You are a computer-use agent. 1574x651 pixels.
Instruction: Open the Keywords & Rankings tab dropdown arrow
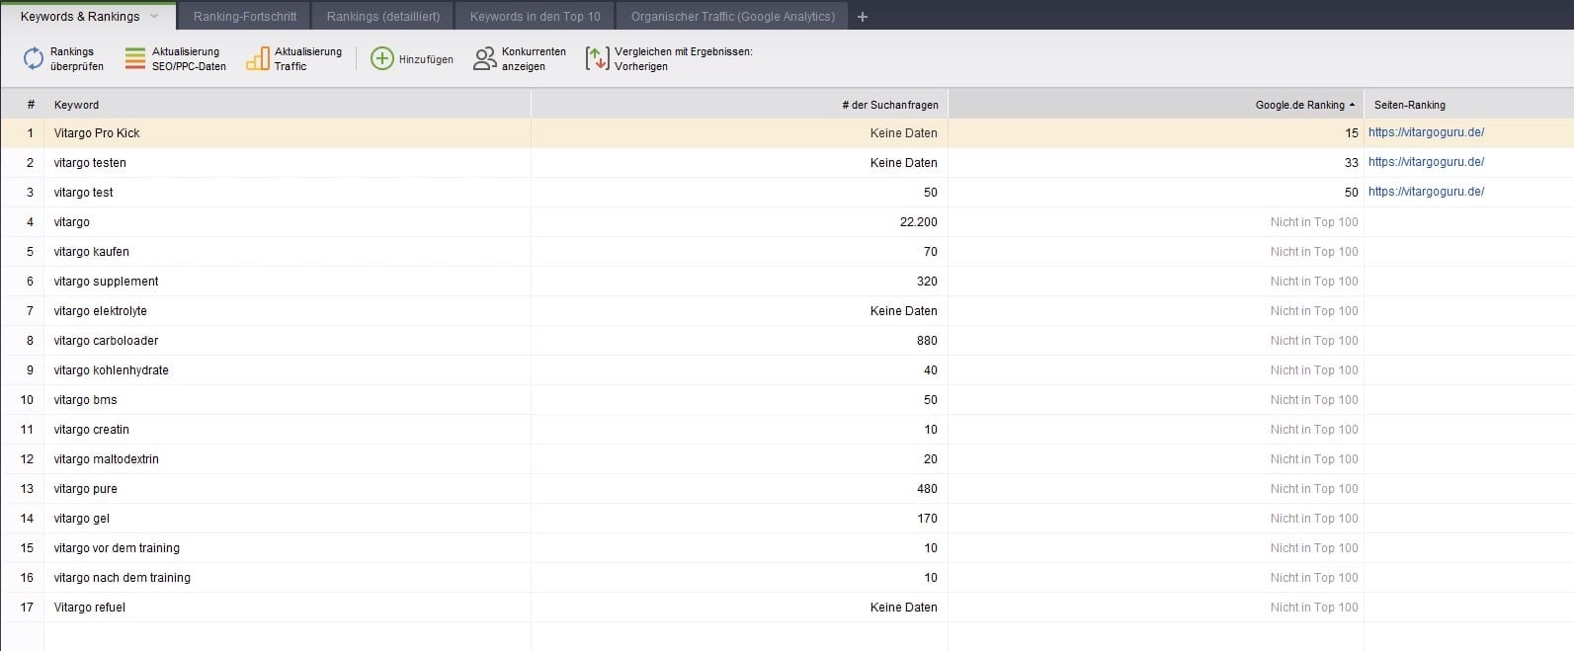pyautogui.click(x=154, y=17)
